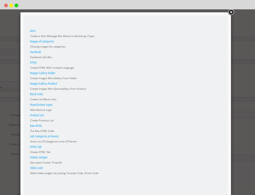
Task: Choose the Images of categories widget
Action: click(42, 41)
